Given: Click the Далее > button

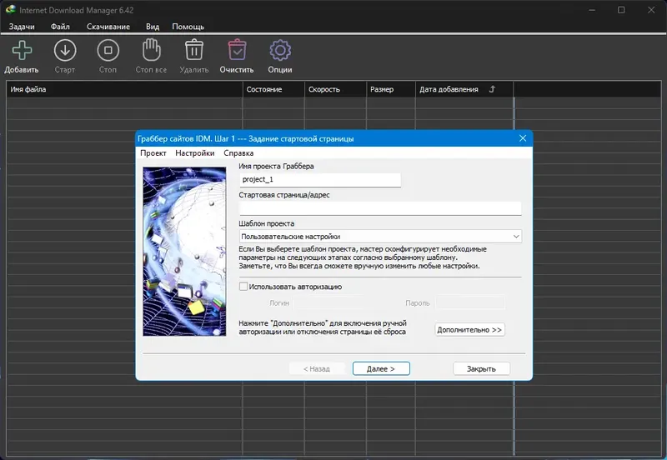Looking at the screenshot, I should coord(380,368).
